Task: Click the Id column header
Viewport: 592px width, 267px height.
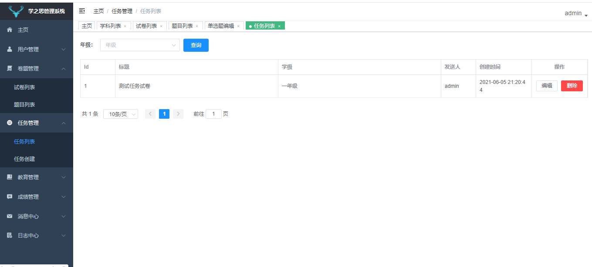Action: 98,67
